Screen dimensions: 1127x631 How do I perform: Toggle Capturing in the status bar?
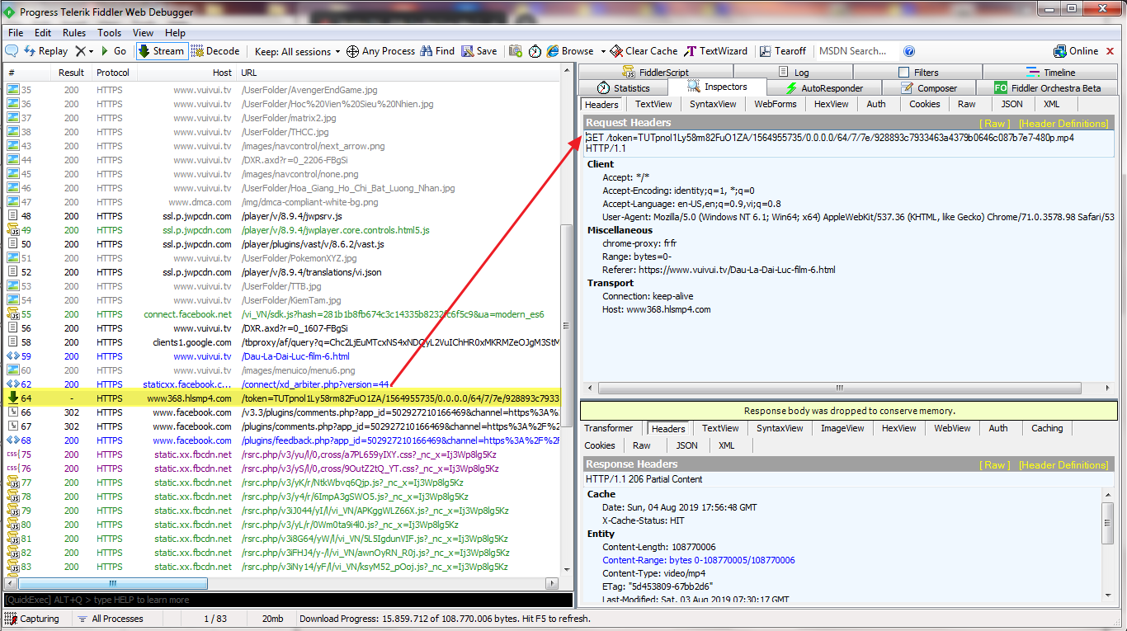(31, 619)
